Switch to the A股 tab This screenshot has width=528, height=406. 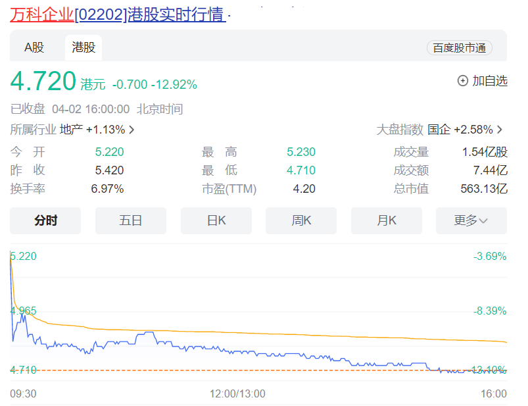click(34, 47)
